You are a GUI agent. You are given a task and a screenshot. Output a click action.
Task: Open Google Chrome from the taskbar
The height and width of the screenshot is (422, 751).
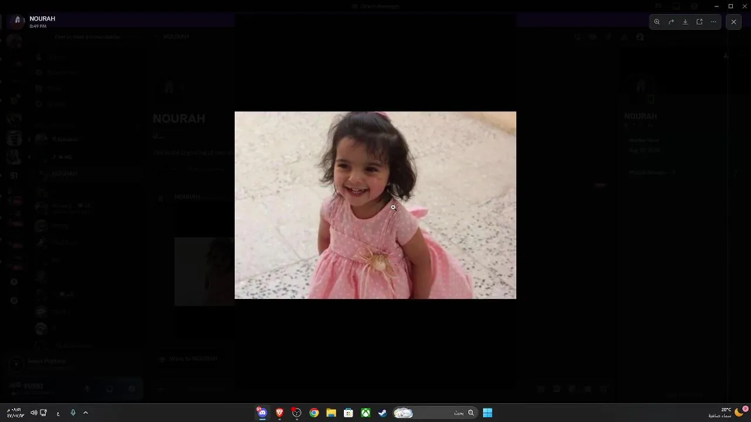pos(314,413)
